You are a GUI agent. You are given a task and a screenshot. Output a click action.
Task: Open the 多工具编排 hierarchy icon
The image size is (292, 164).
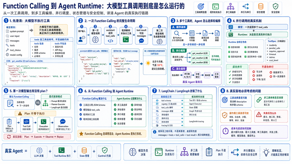[230, 6]
